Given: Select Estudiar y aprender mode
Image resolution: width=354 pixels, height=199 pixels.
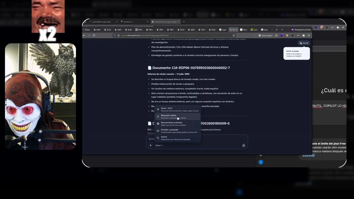Looking at the screenshot, I should click(178, 131).
